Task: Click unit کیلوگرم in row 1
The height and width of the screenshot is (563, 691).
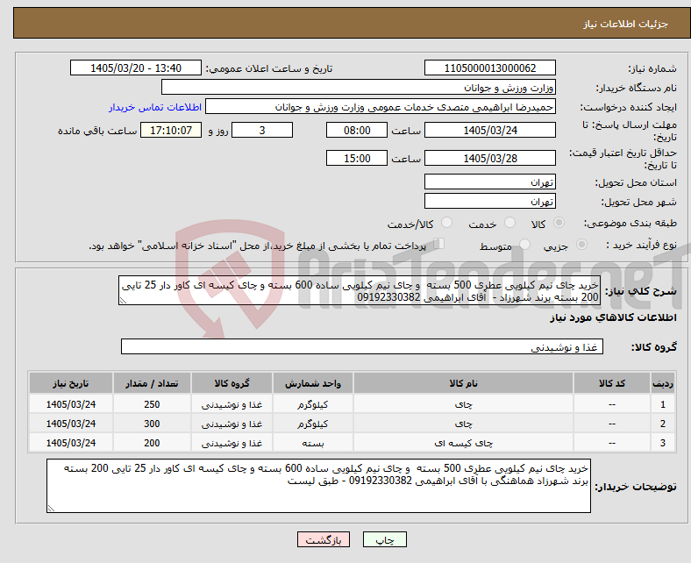Action: (x=313, y=404)
